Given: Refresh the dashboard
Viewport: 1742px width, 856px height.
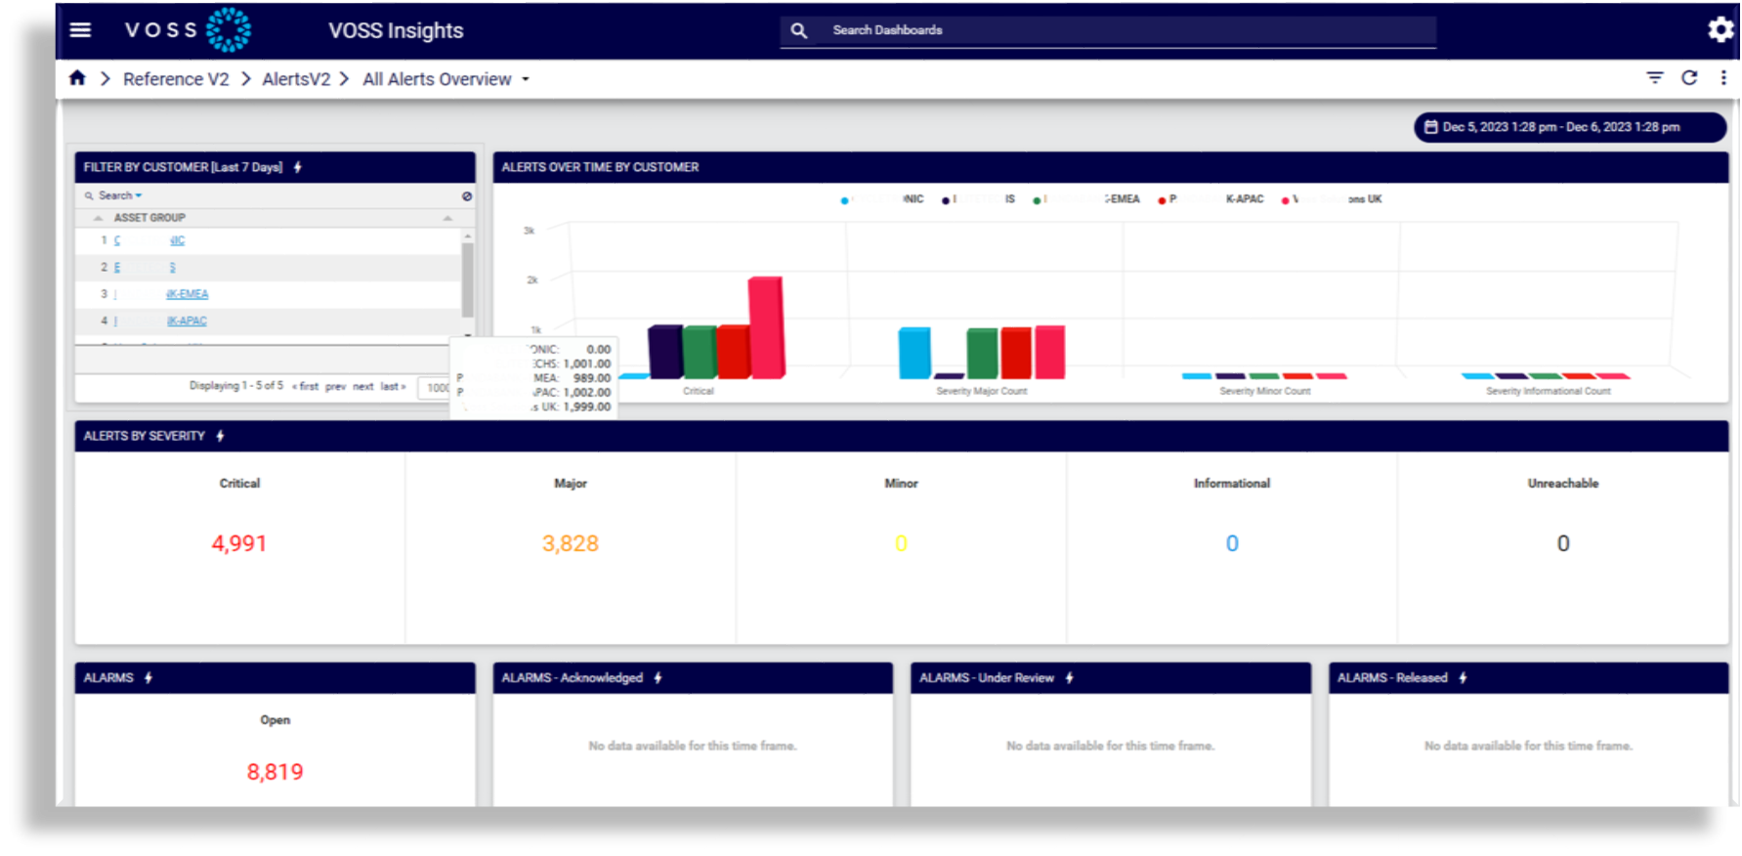Looking at the screenshot, I should tap(1689, 77).
